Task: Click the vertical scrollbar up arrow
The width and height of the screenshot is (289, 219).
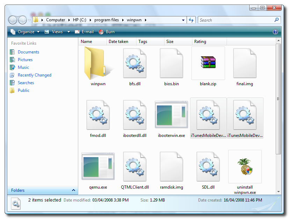Action: (x=278, y=41)
